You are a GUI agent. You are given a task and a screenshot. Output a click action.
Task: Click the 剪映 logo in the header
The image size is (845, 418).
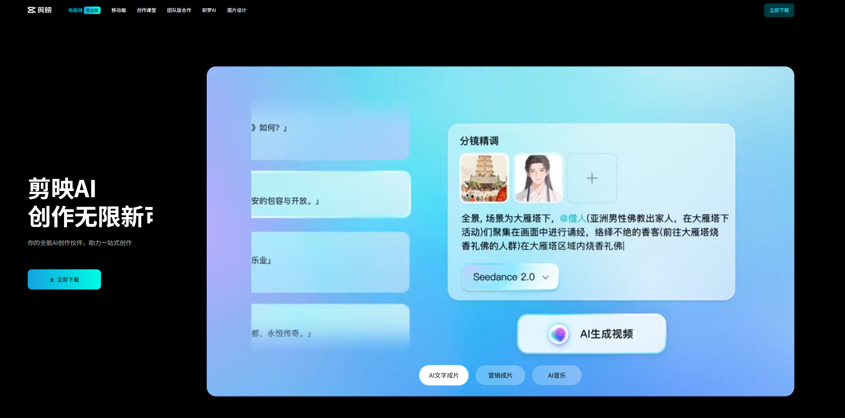pyautogui.click(x=40, y=10)
